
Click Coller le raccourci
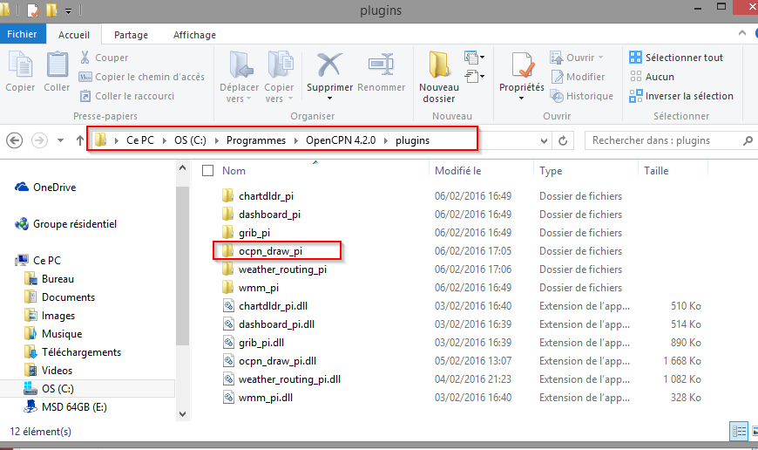[x=126, y=96]
